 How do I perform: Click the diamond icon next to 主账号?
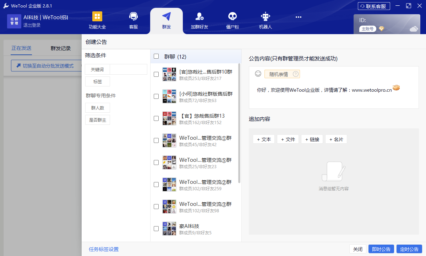pos(381,29)
